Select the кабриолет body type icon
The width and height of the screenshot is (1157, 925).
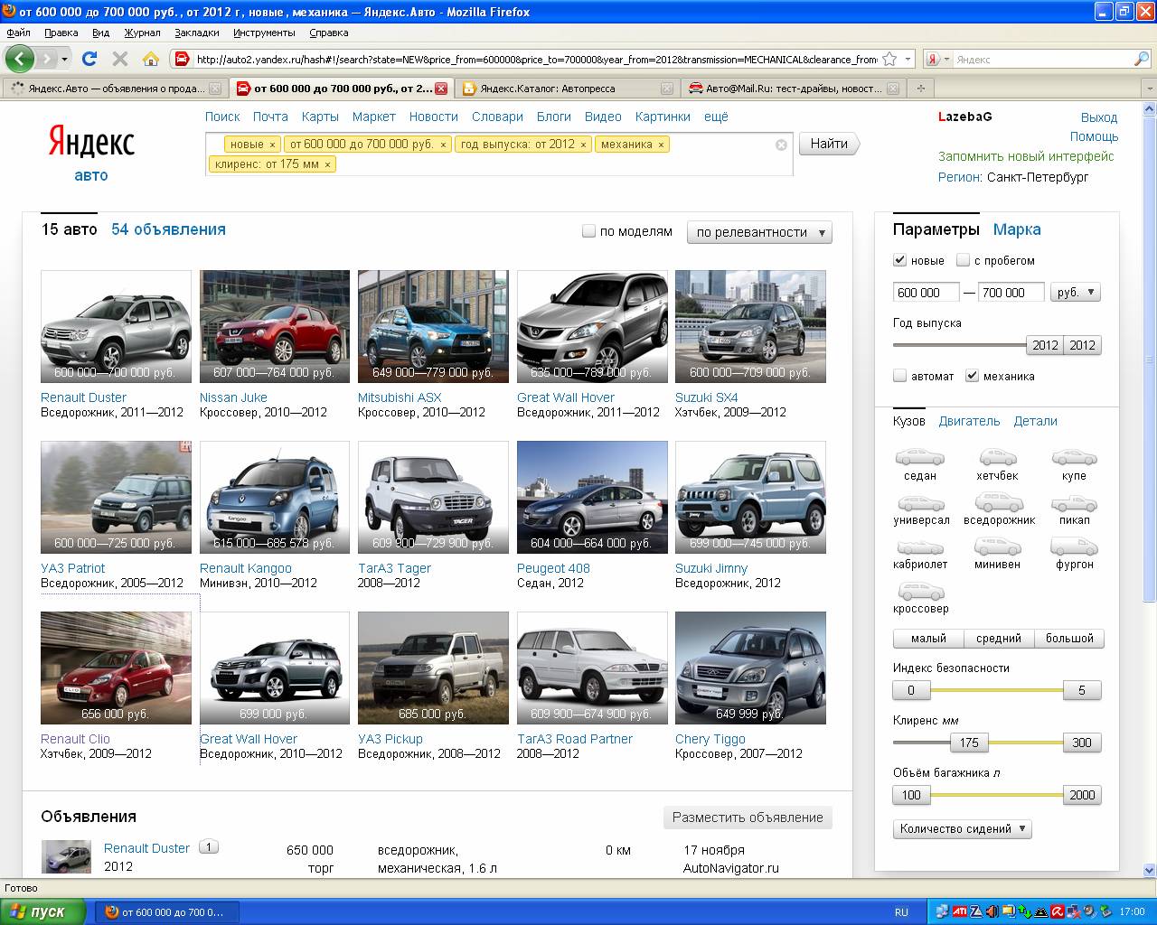click(919, 547)
